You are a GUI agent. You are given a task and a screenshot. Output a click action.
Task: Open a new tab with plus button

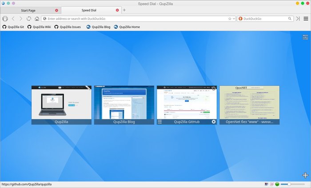124,10
